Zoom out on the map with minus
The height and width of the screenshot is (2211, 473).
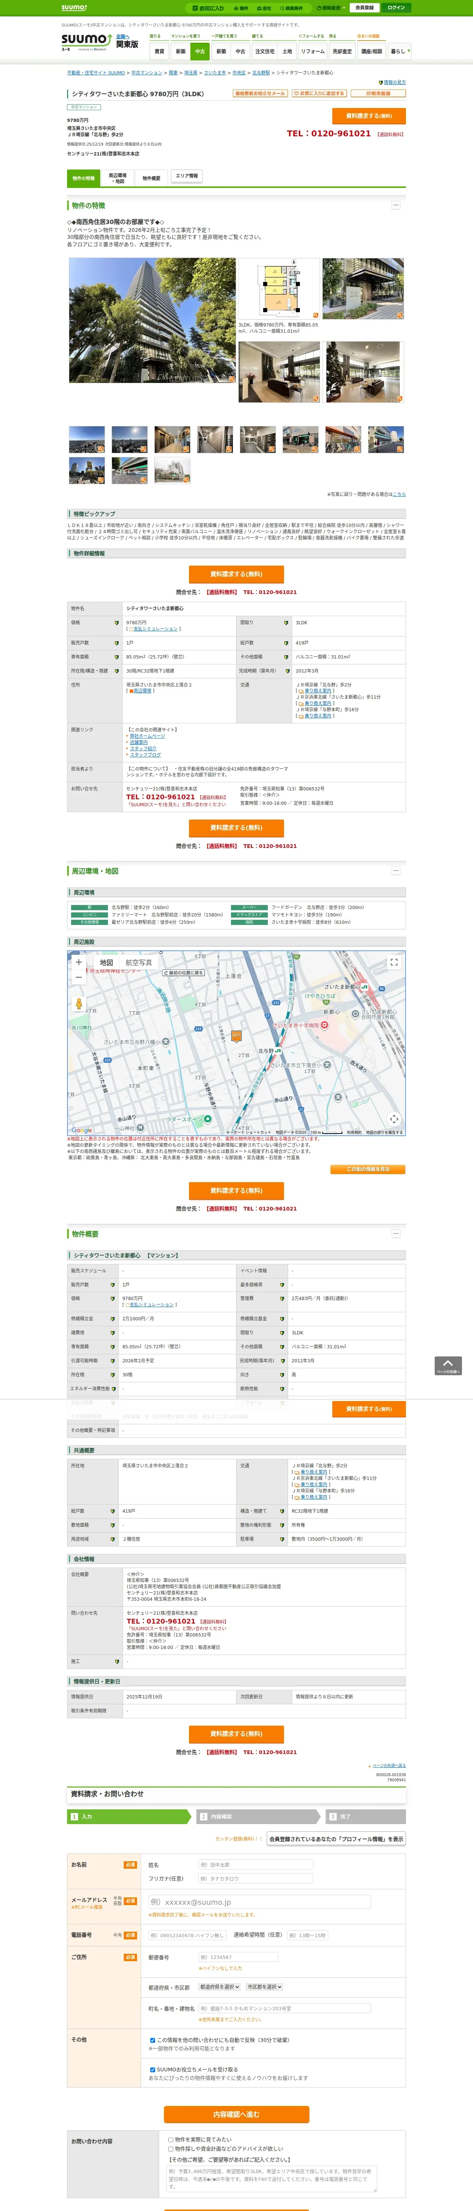79,978
